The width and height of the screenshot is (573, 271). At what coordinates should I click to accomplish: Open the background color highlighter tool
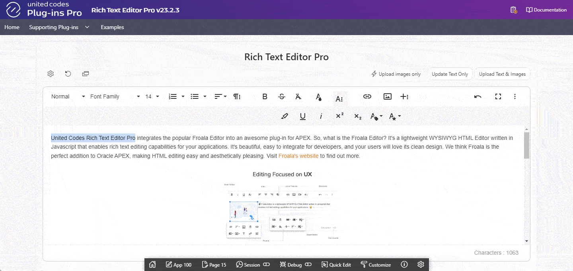[x=284, y=116]
